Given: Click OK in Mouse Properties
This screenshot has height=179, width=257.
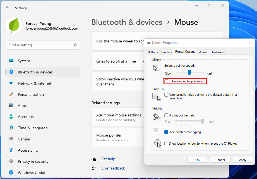Looking at the screenshot, I should pyautogui.click(x=198, y=160).
